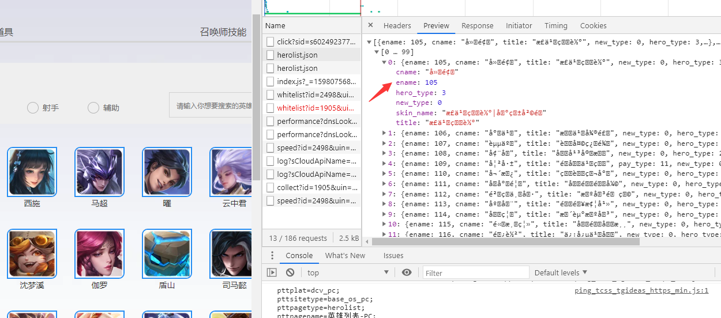The width and height of the screenshot is (721, 318).
Task: Toggle the console sidebar icon
Action: coord(272,272)
